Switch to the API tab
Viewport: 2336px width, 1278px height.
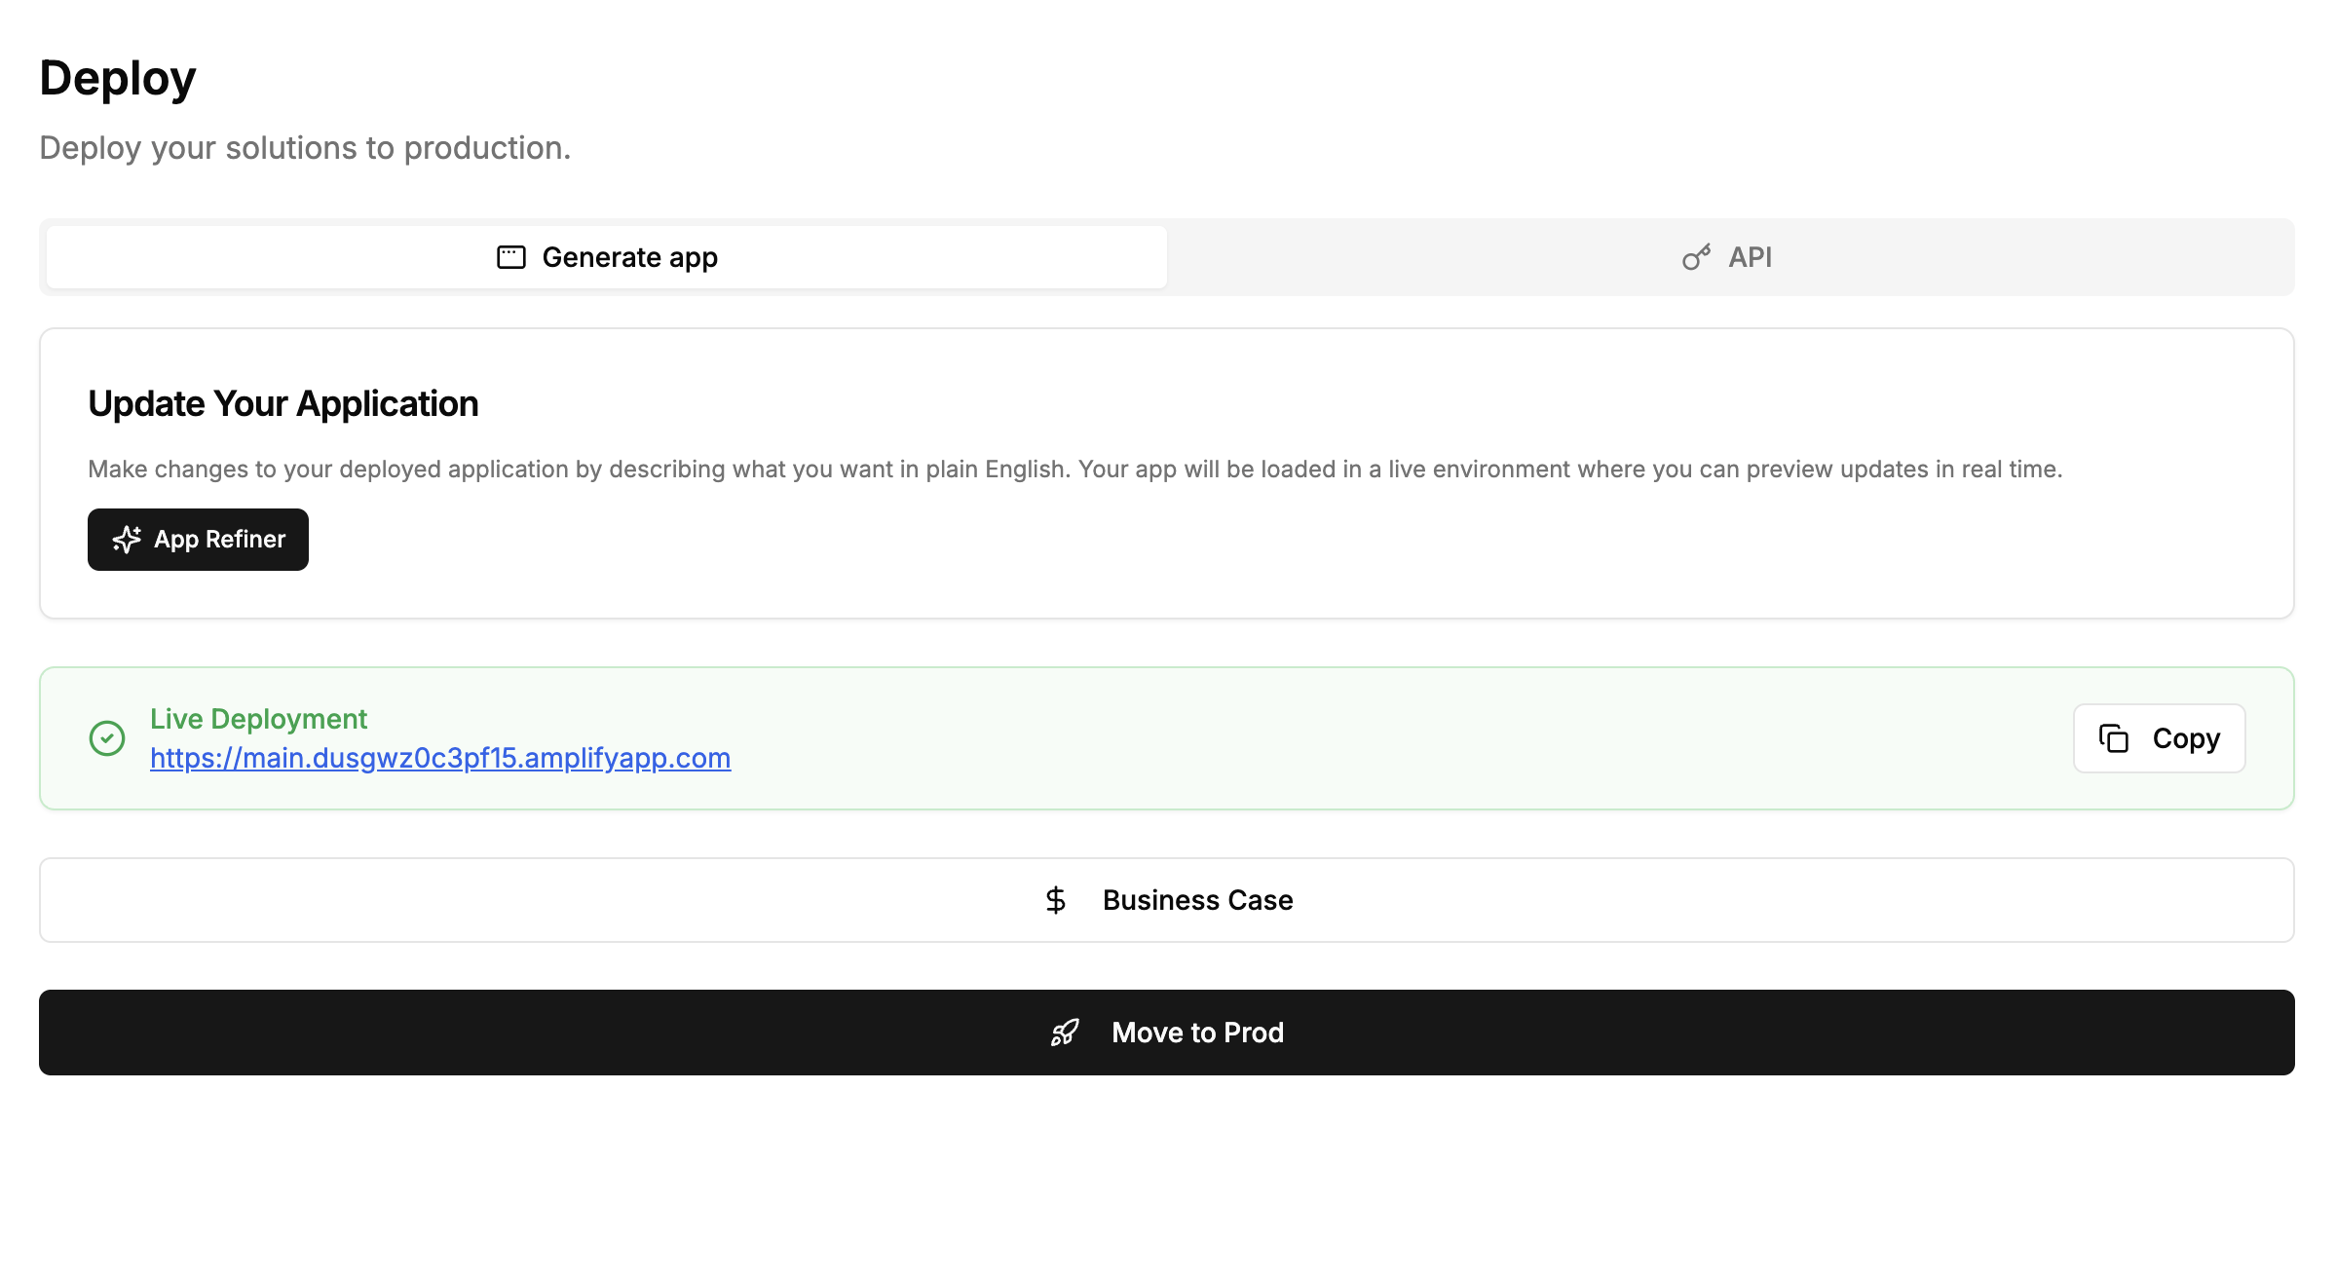(x=1749, y=257)
